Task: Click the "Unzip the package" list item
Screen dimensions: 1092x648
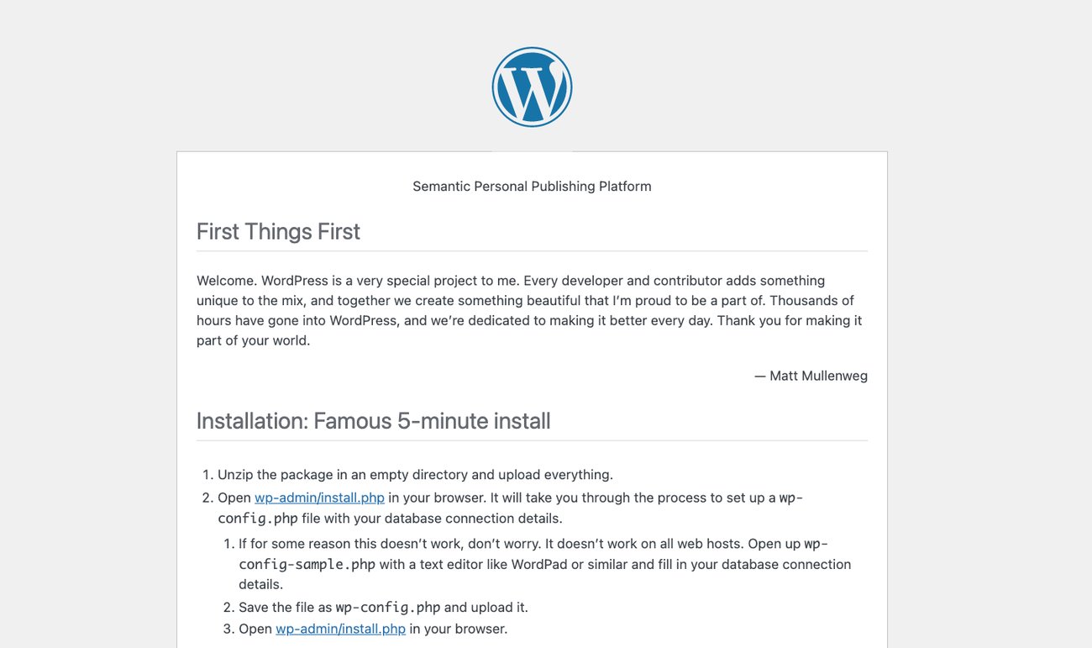Action: (415, 474)
